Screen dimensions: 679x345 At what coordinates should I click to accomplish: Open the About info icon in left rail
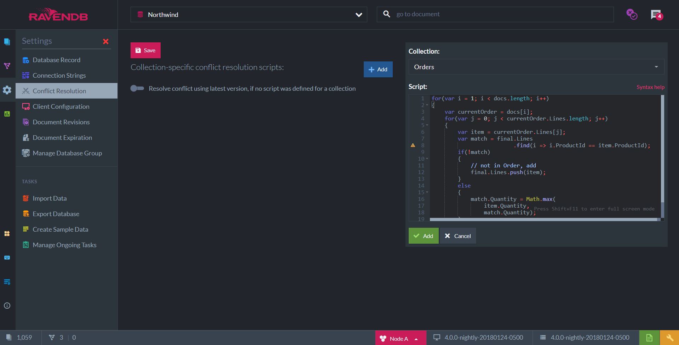pyautogui.click(x=7, y=305)
